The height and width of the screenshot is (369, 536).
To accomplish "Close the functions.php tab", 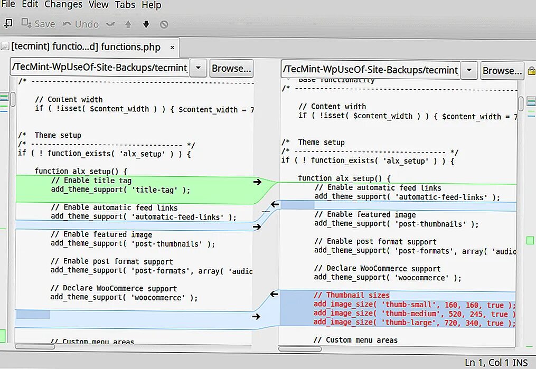I will [x=172, y=48].
